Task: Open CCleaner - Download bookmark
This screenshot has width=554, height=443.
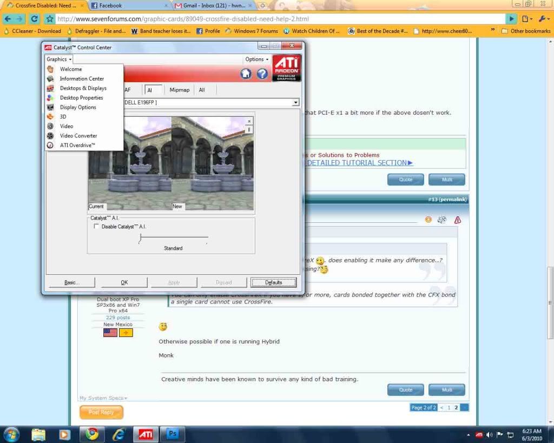Action: click(32, 31)
